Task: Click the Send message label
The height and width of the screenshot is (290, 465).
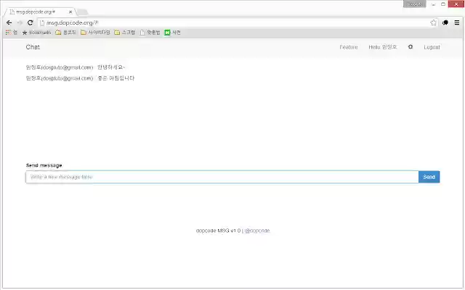Action: point(44,165)
